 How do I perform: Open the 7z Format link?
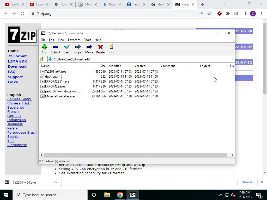(17, 56)
